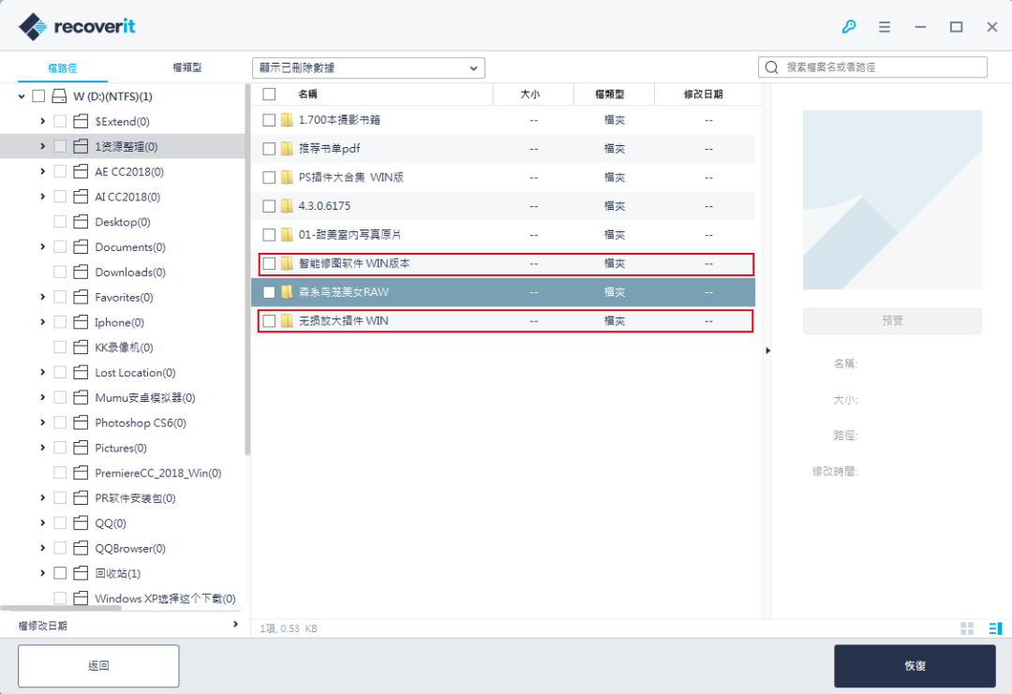
Task: Click the preview placeholder image
Action: [892, 199]
